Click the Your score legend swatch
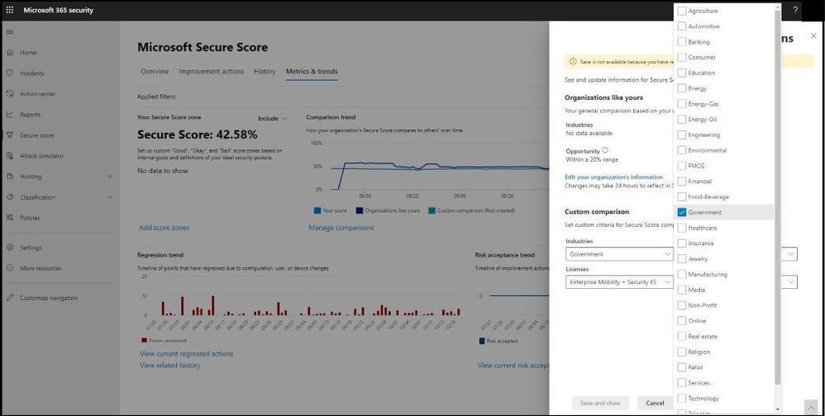This screenshot has height=416, width=825. 317,210
